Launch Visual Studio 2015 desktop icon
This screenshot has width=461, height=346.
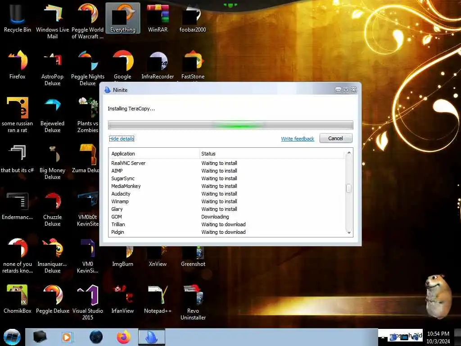(x=88, y=302)
